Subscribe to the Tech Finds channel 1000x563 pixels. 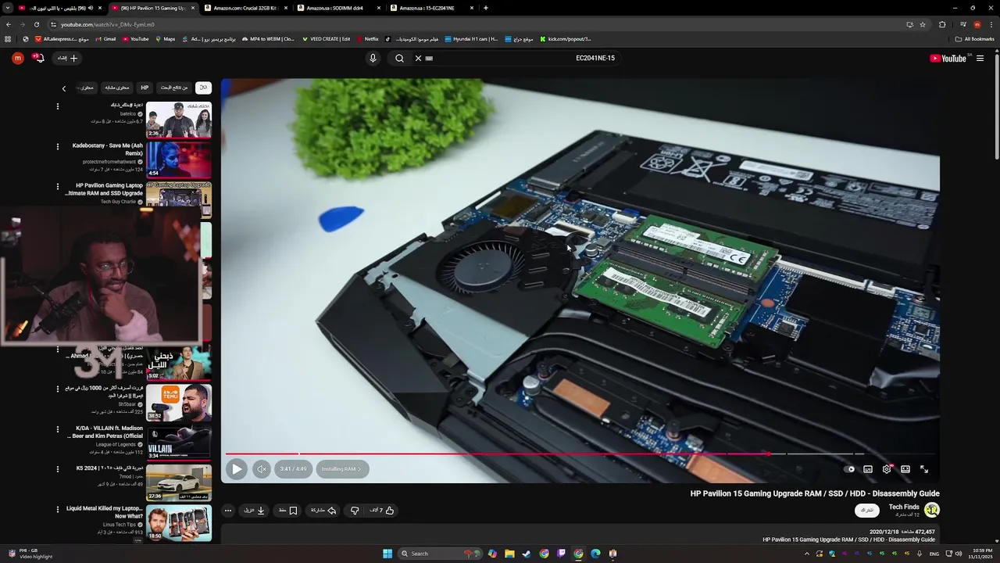867,510
